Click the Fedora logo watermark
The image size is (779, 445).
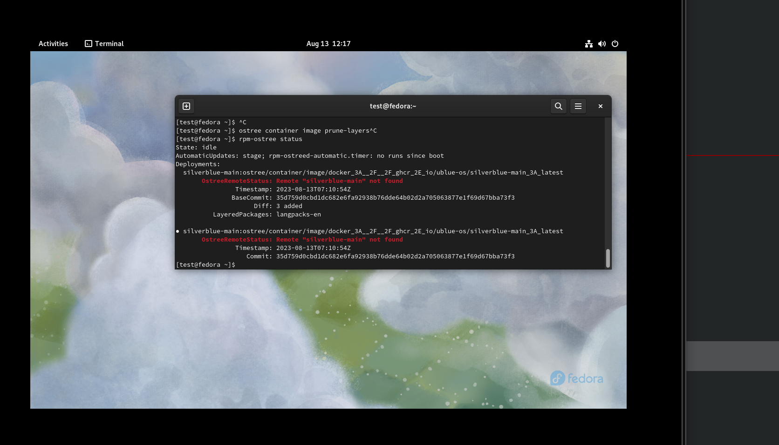(x=577, y=378)
